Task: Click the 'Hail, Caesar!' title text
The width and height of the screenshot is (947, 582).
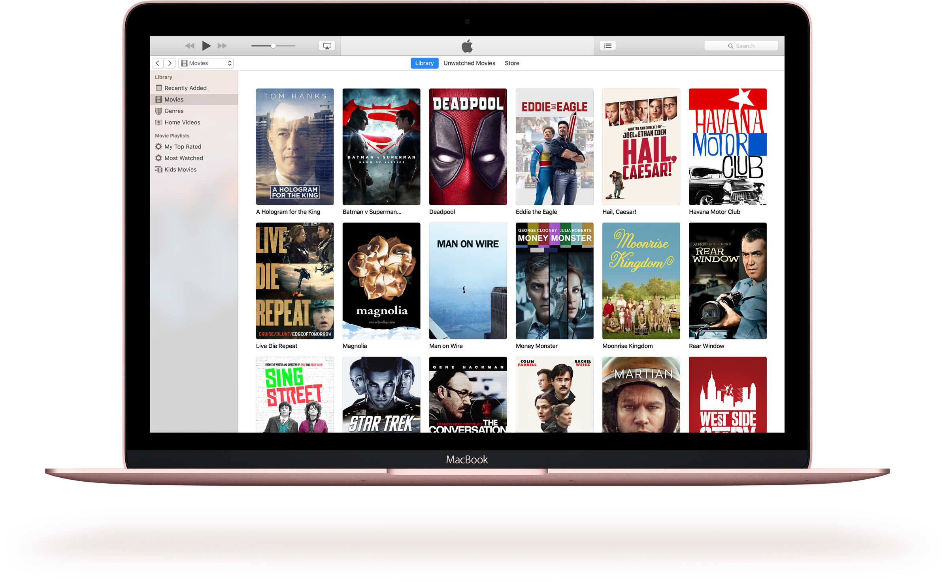Action: click(619, 212)
